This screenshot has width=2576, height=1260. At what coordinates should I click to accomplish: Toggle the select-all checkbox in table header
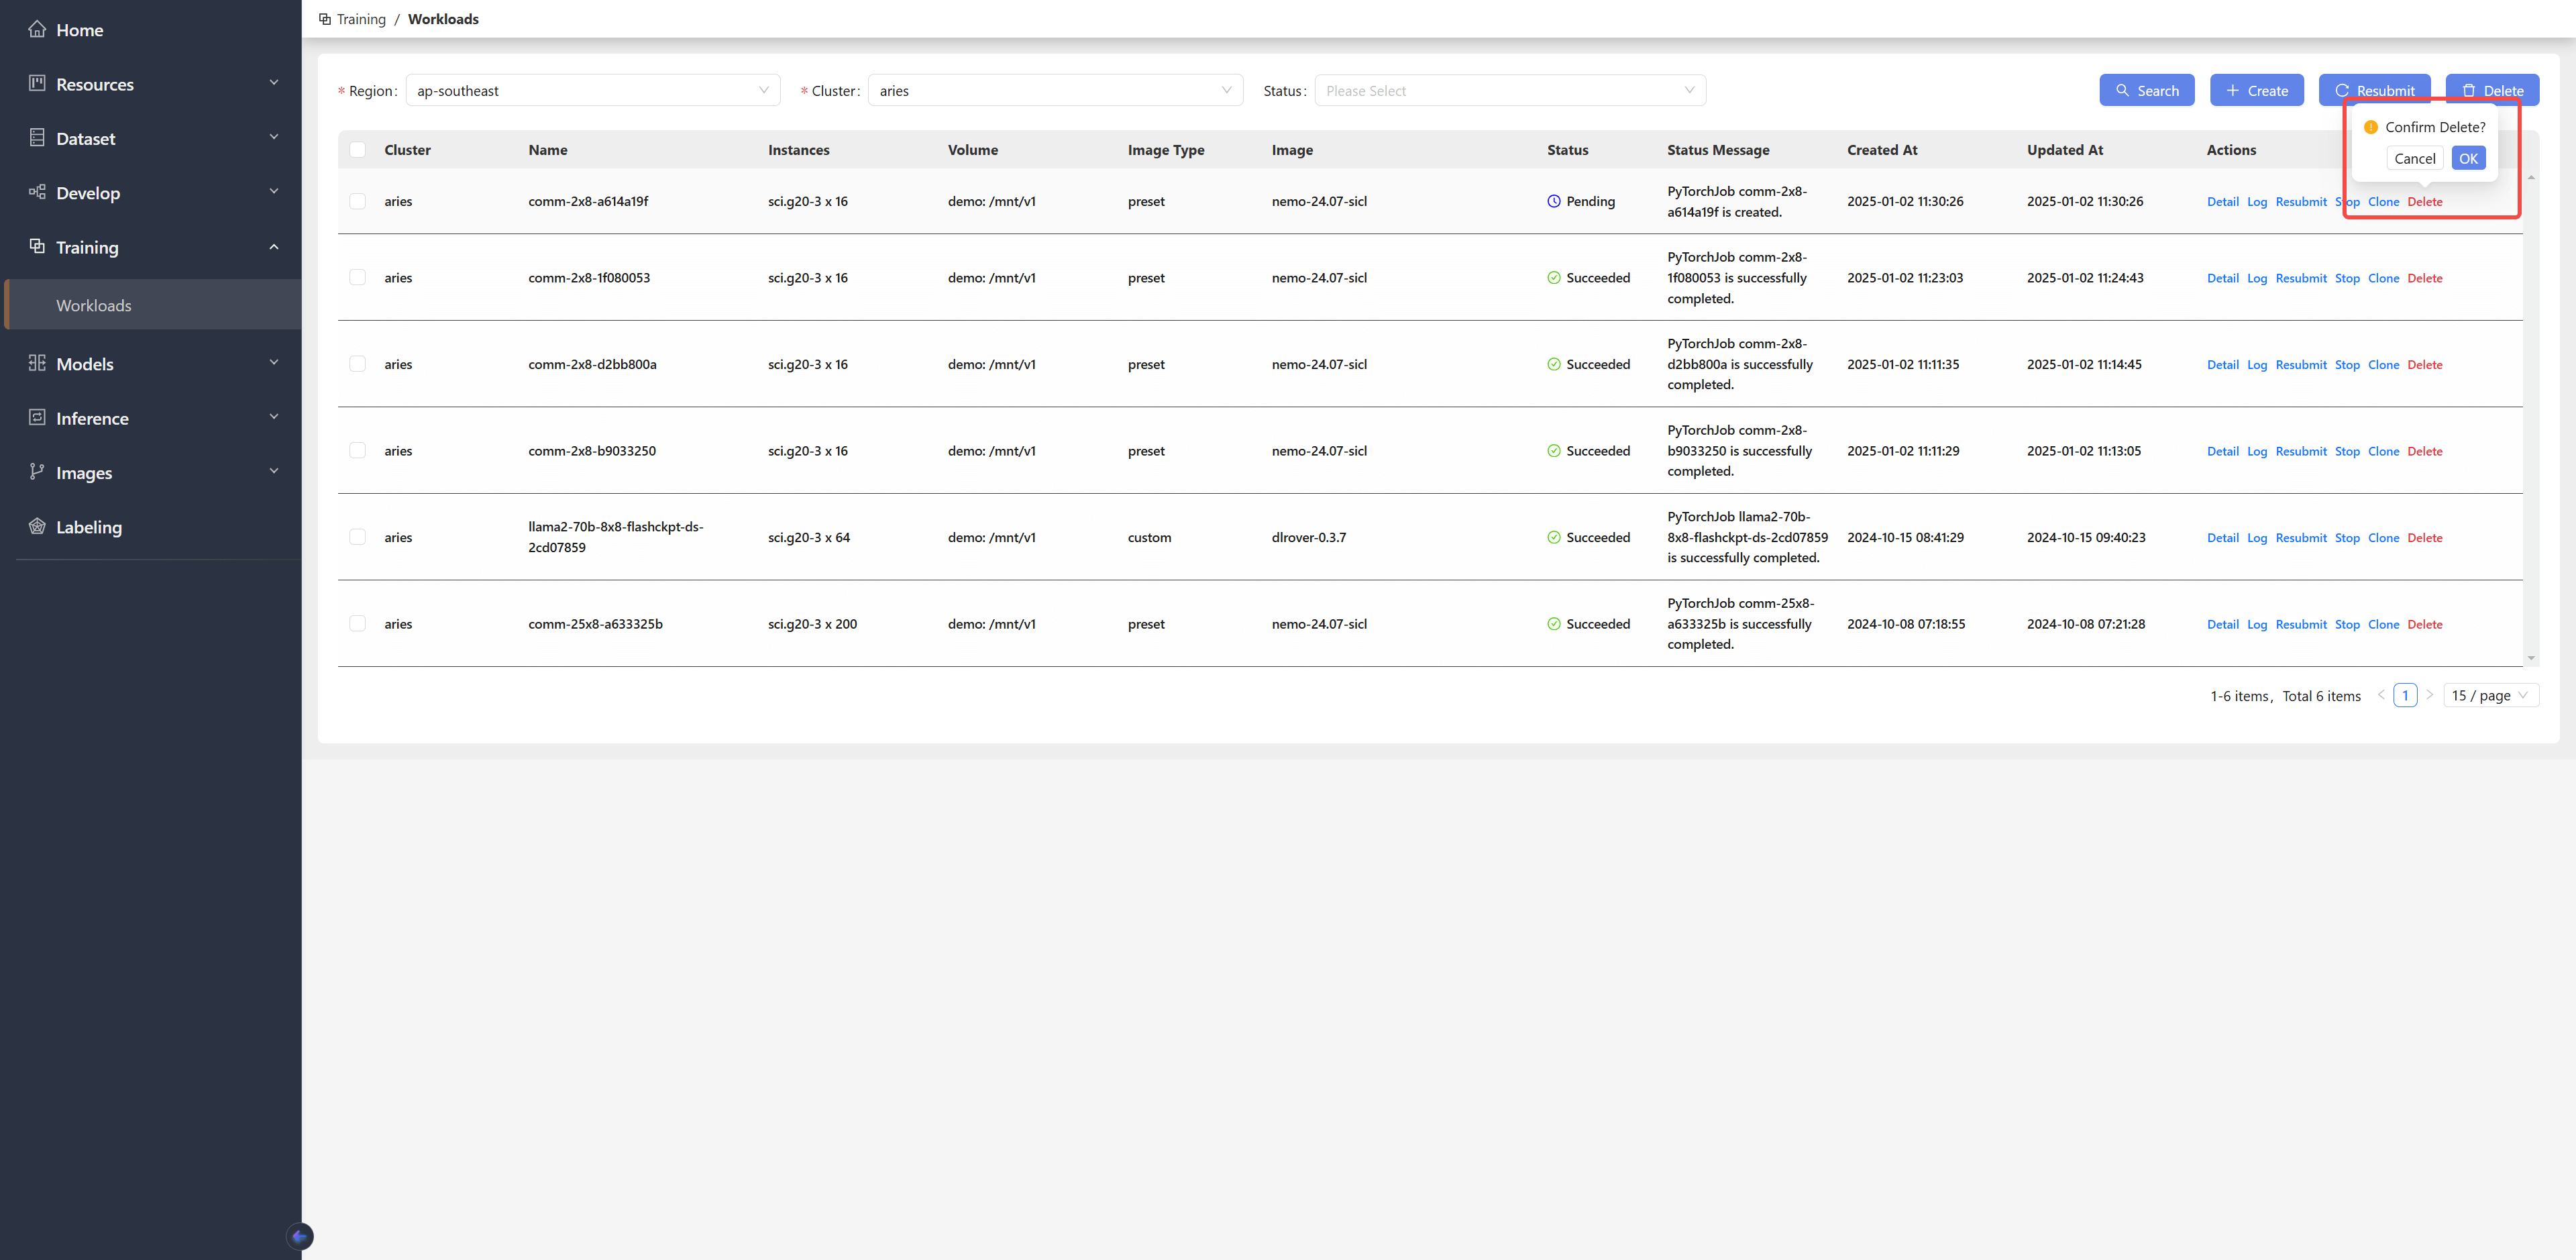point(357,150)
